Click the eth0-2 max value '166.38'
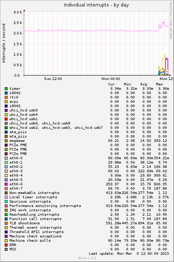Viewport: 174px width, 262px height. [160, 167]
